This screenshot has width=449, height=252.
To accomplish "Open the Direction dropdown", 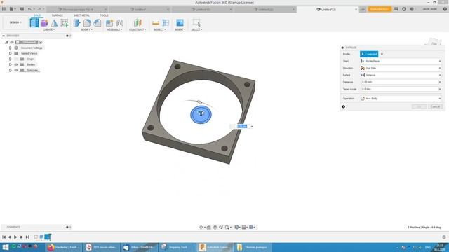I will click(x=401, y=69).
